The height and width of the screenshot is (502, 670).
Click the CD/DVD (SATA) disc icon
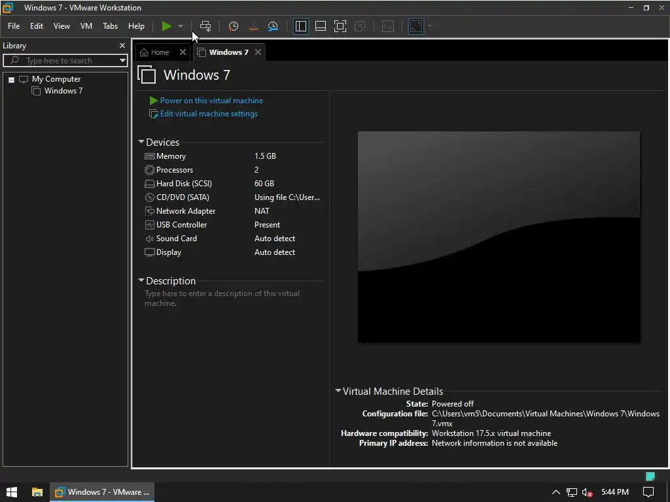tap(150, 197)
